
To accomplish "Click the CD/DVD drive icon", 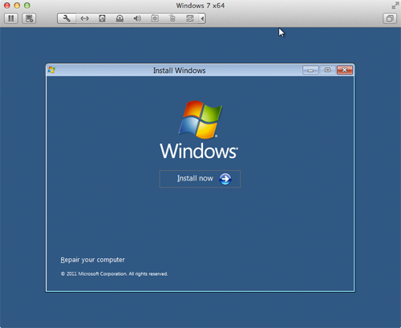I will pyautogui.click(x=119, y=18).
